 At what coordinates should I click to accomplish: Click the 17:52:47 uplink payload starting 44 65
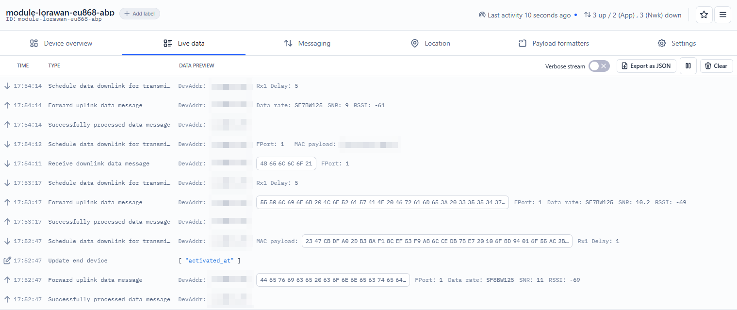tap(332, 280)
